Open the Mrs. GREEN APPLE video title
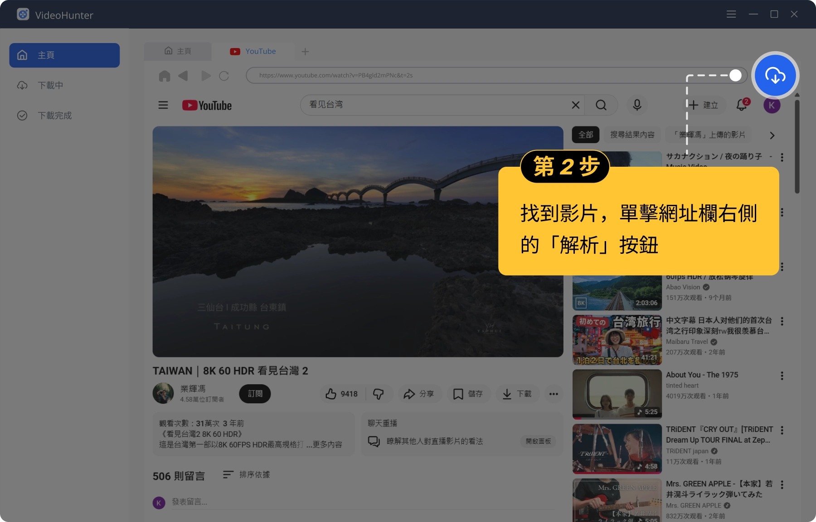816x522 pixels. [719, 489]
